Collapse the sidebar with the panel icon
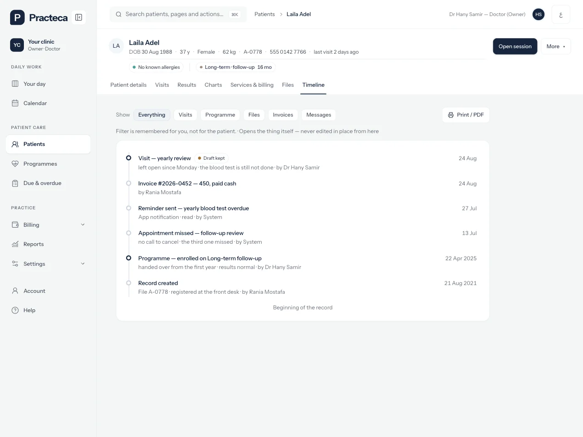 (78, 17)
